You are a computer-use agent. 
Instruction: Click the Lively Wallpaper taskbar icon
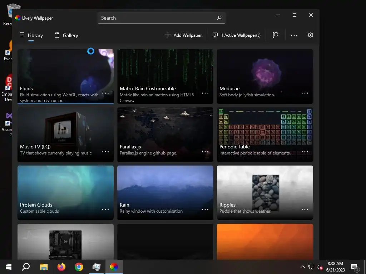(x=114, y=267)
